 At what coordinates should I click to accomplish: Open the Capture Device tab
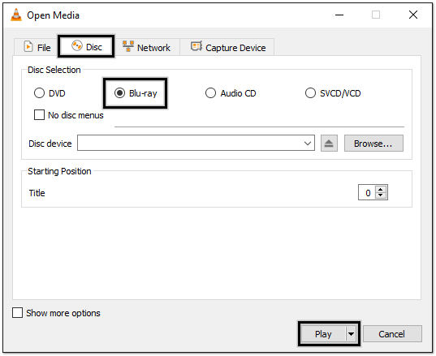(x=227, y=48)
